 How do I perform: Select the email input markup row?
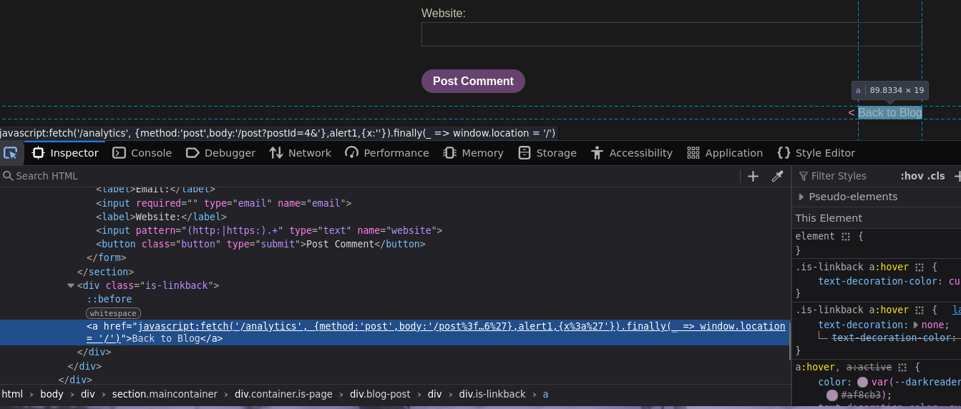(x=394, y=203)
